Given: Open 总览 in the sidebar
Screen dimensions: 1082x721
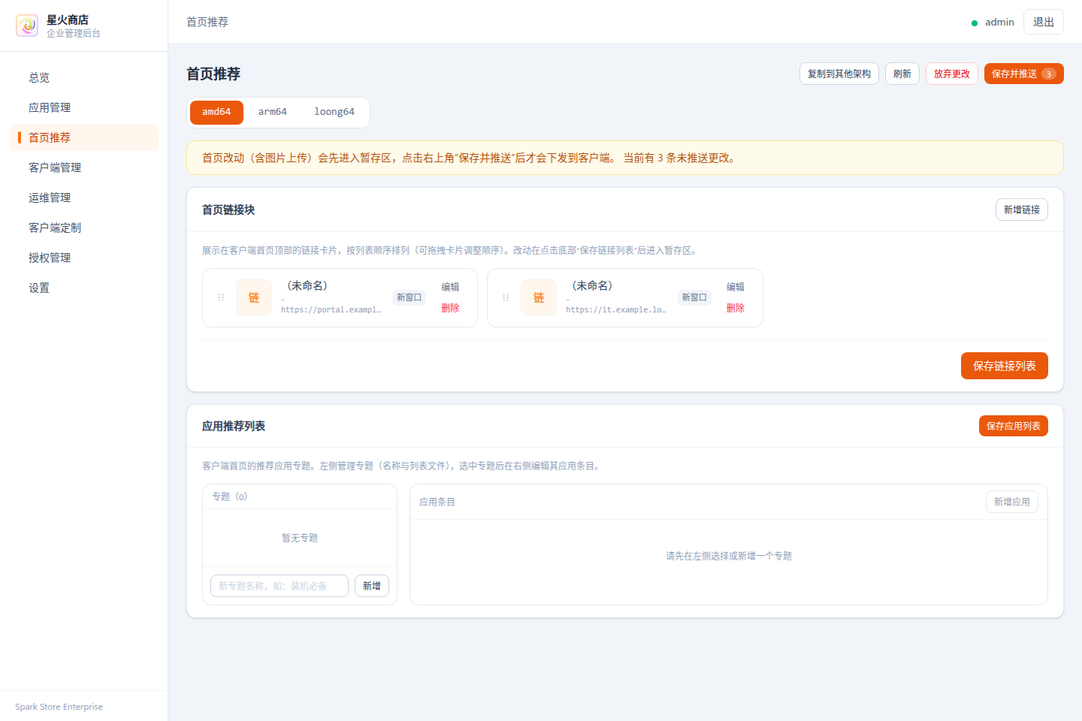Looking at the screenshot, I should [x=84, y=77].
